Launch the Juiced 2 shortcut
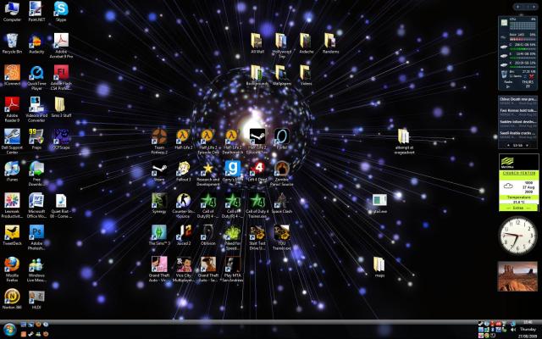This screenshot has height=339, width=542. pyautogui.click(x=184, y=234)
